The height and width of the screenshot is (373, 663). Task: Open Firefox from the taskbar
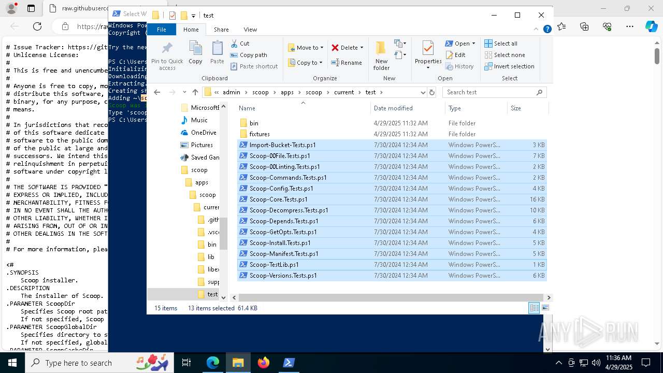[264, 363]
